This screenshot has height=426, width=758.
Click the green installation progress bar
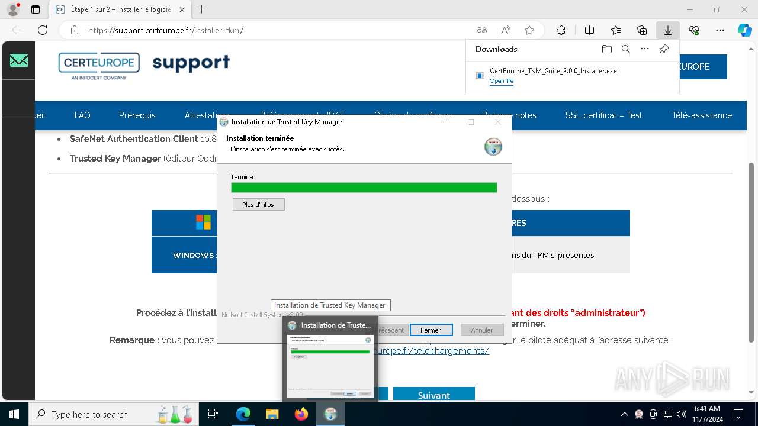coord(364,188)
